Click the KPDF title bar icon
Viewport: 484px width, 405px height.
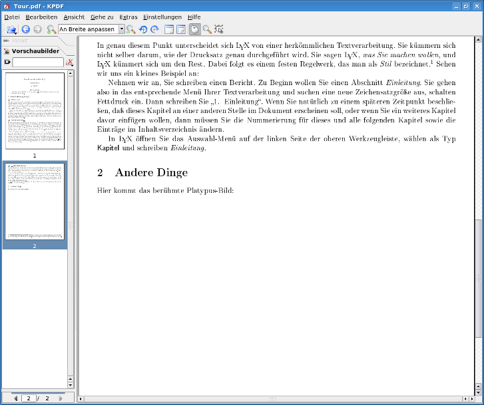pyautogui.click(x=6, y=6)
